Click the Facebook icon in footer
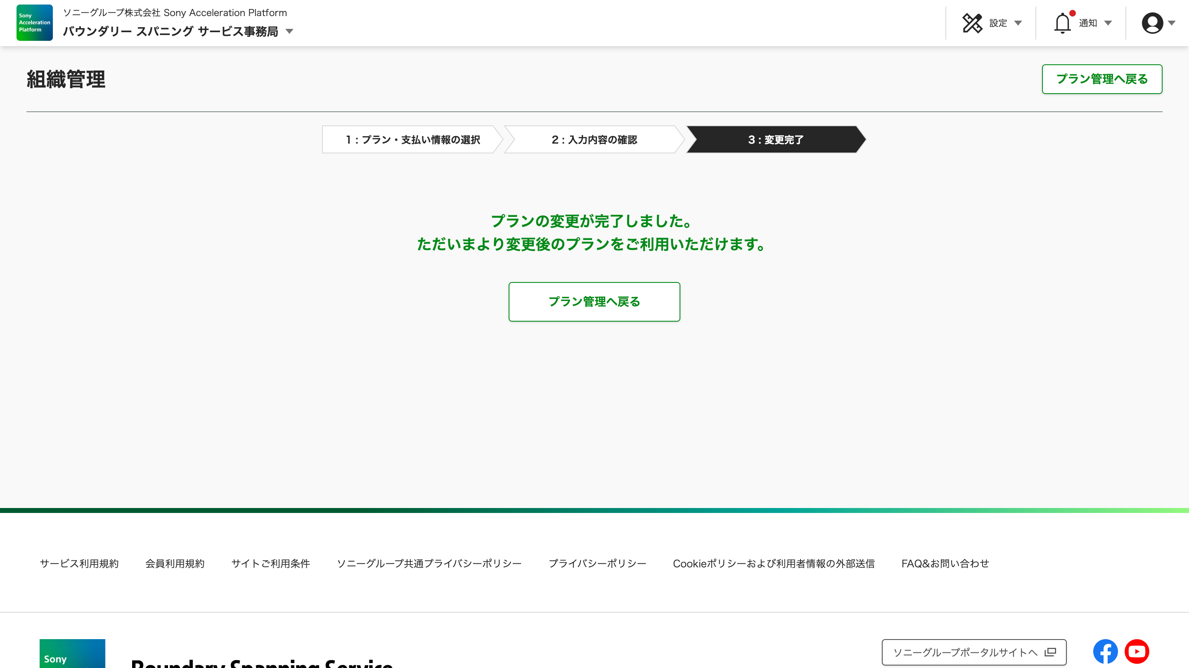 [1105, 651]
